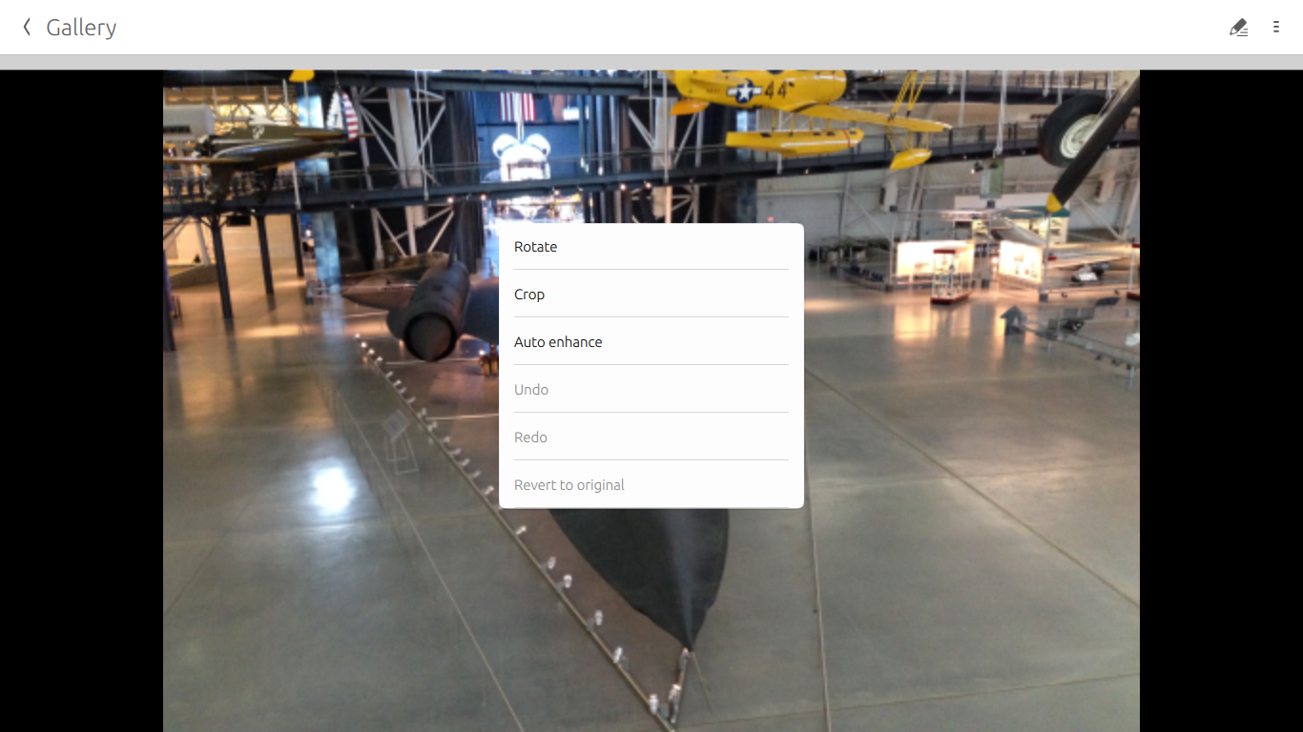Click the Gallery title text
The height and width of the screenshot is (732, 1303).
(x=81, y=28)
